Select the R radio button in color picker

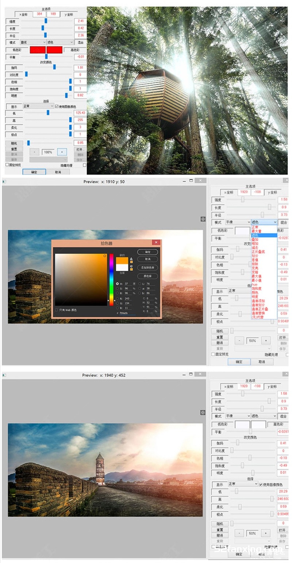tap(117, 298)
